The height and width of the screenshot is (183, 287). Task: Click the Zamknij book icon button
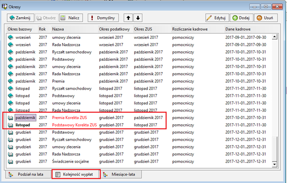click(20, 18)
